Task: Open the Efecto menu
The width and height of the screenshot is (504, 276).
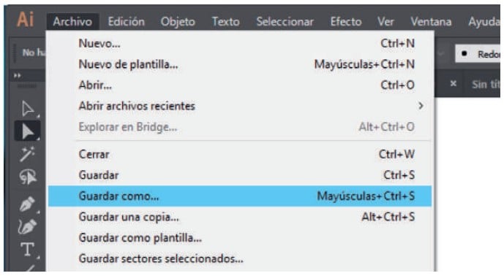Action: tap(346, 22)
